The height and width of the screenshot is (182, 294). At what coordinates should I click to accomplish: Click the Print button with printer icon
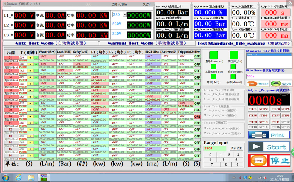click(269, 135)
